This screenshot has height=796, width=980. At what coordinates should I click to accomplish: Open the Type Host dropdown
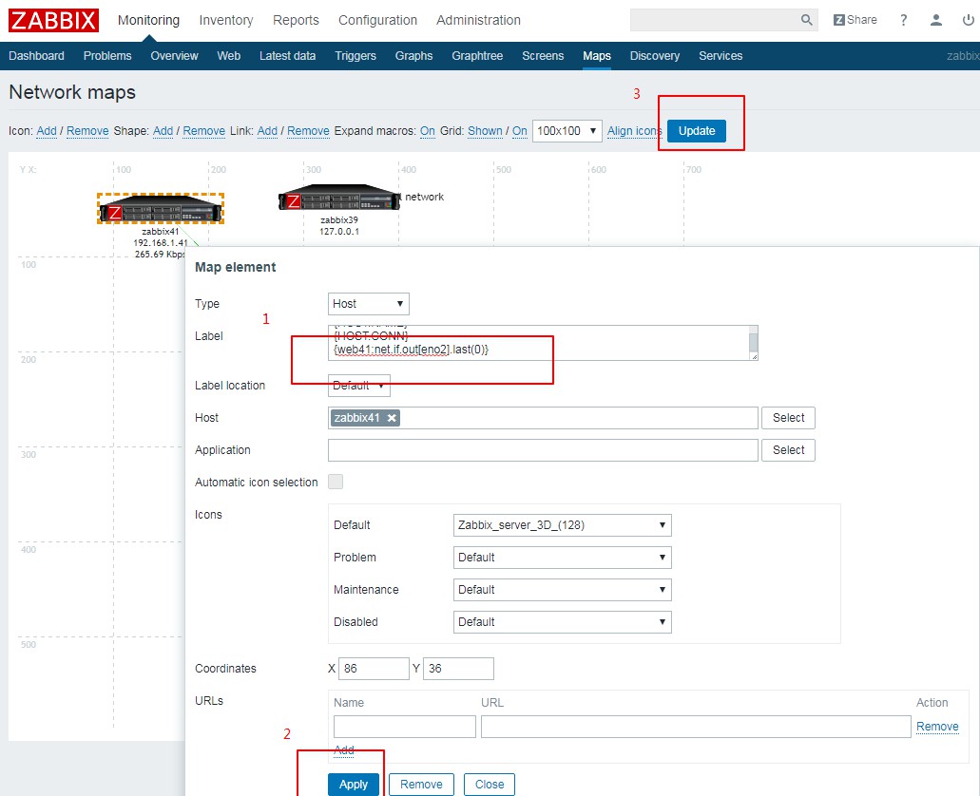coord(369,304)
